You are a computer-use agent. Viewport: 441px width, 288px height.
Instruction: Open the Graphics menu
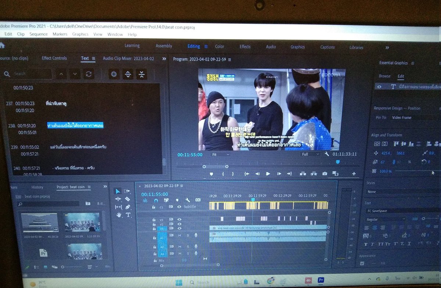pyautogui.click(x=80, y=34)
